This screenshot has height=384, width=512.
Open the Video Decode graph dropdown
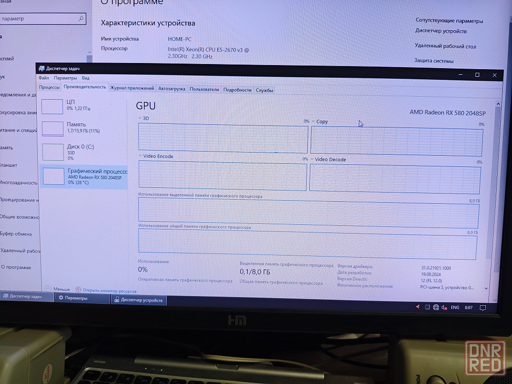click(312, 159)
